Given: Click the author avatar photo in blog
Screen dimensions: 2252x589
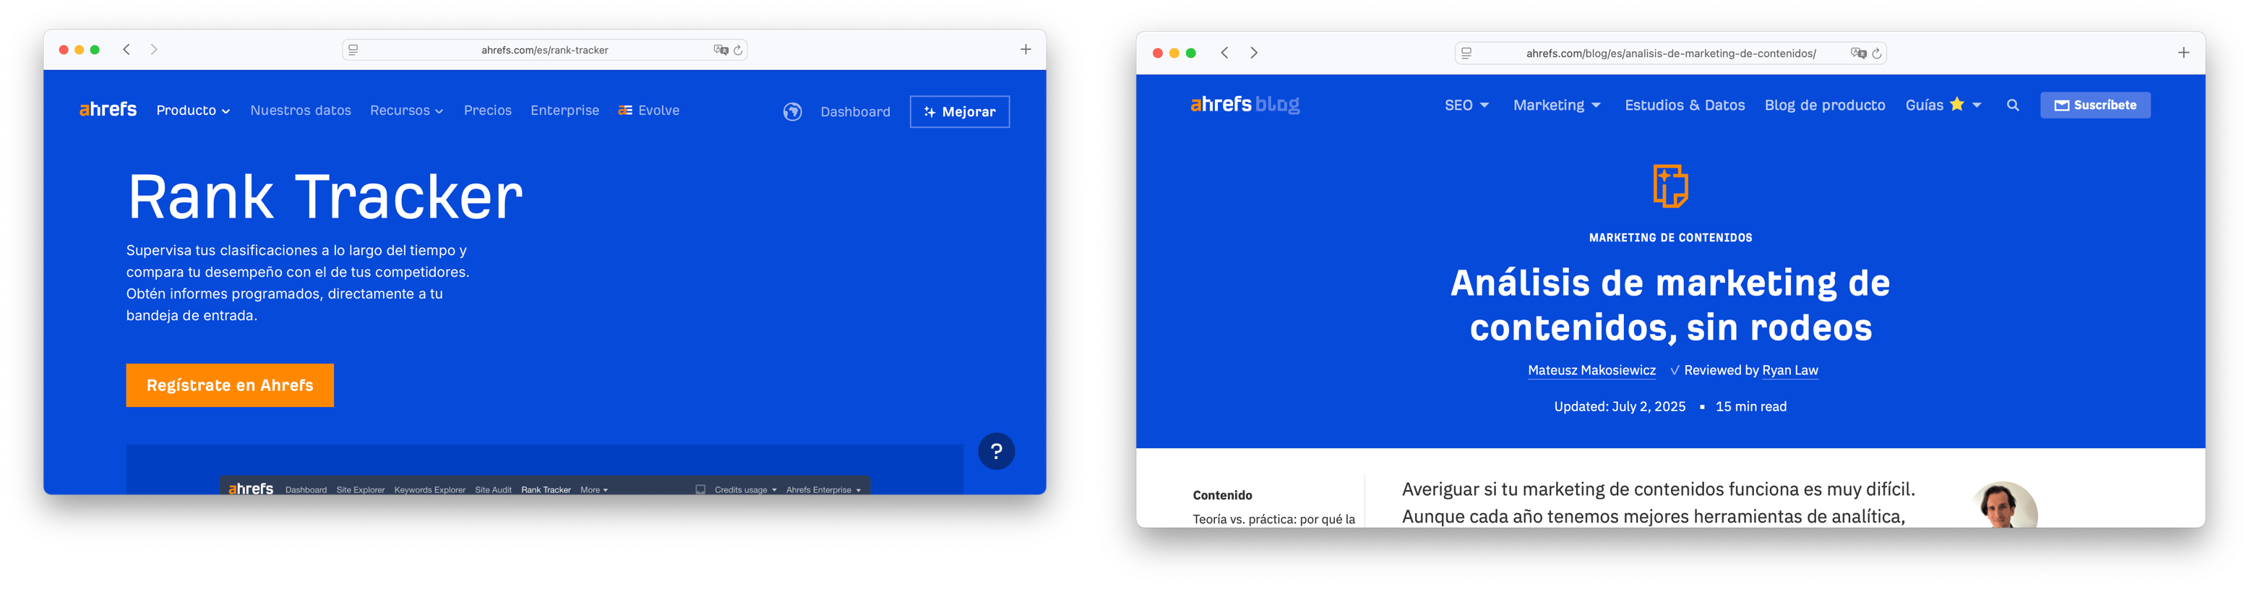Looking at the screenshot, I should point(2003,505).
